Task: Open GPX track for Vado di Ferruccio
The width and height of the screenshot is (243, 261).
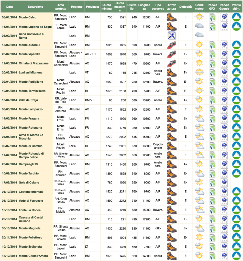Action: click(x=212, y=201)
